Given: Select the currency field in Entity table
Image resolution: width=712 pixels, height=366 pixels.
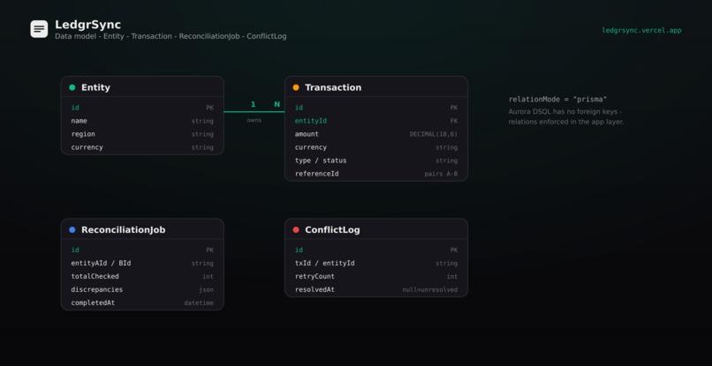Looking at the screenshot, I should coord(142,147).
